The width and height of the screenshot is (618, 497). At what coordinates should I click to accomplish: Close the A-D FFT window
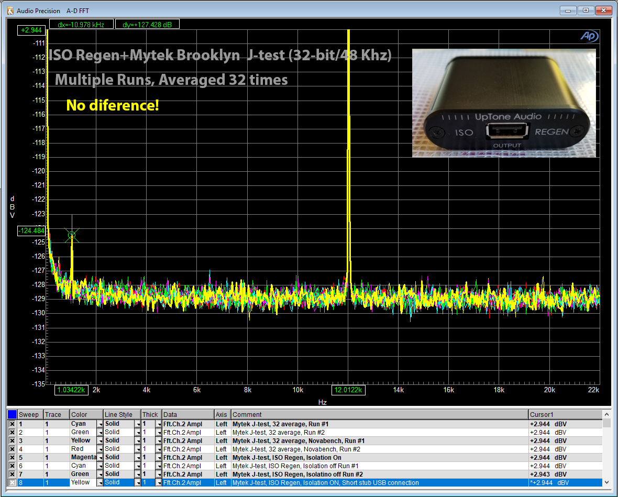pyautogui.click(x=603, y=10)
